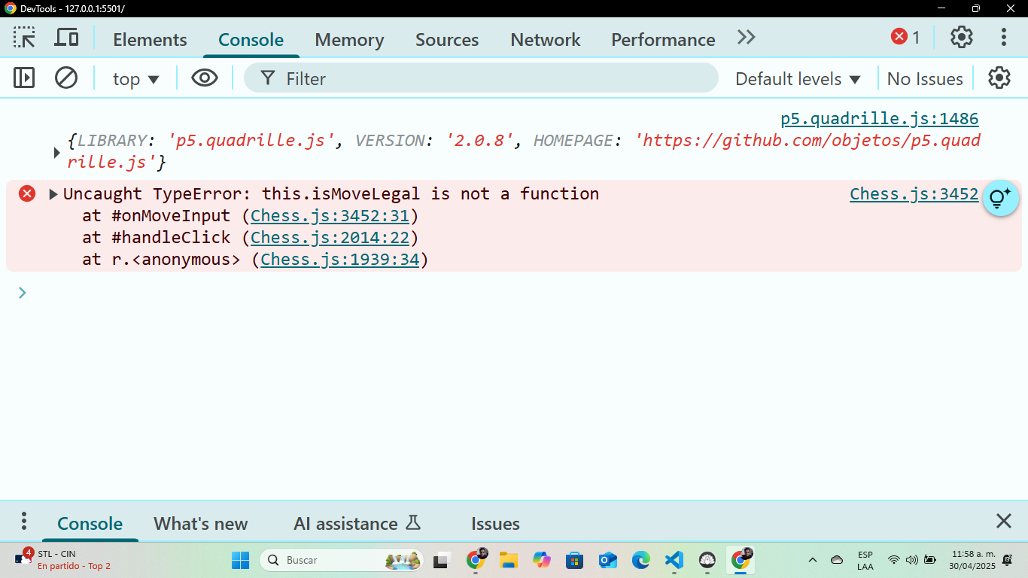Click the battery tray icon
The image size is (1028, 578).
[x=930, y=560]
